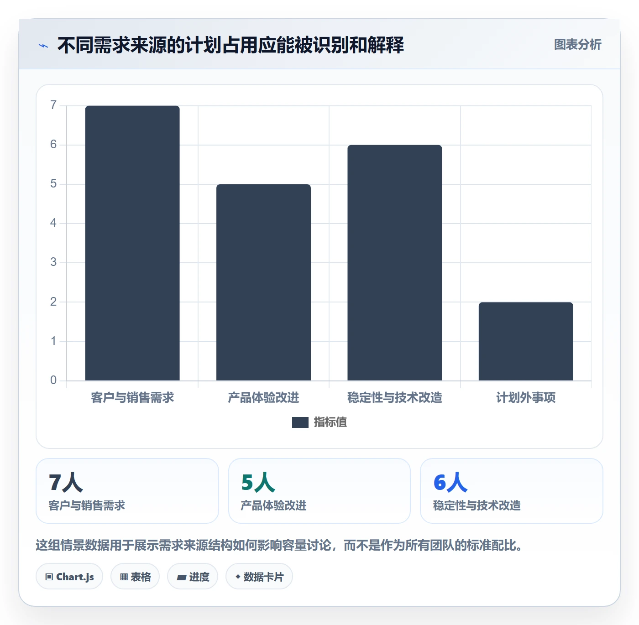Click the 计划外事项 axis label
This screenshot has height=625, width=639.
pyautogui.click(x=526, y=398)
